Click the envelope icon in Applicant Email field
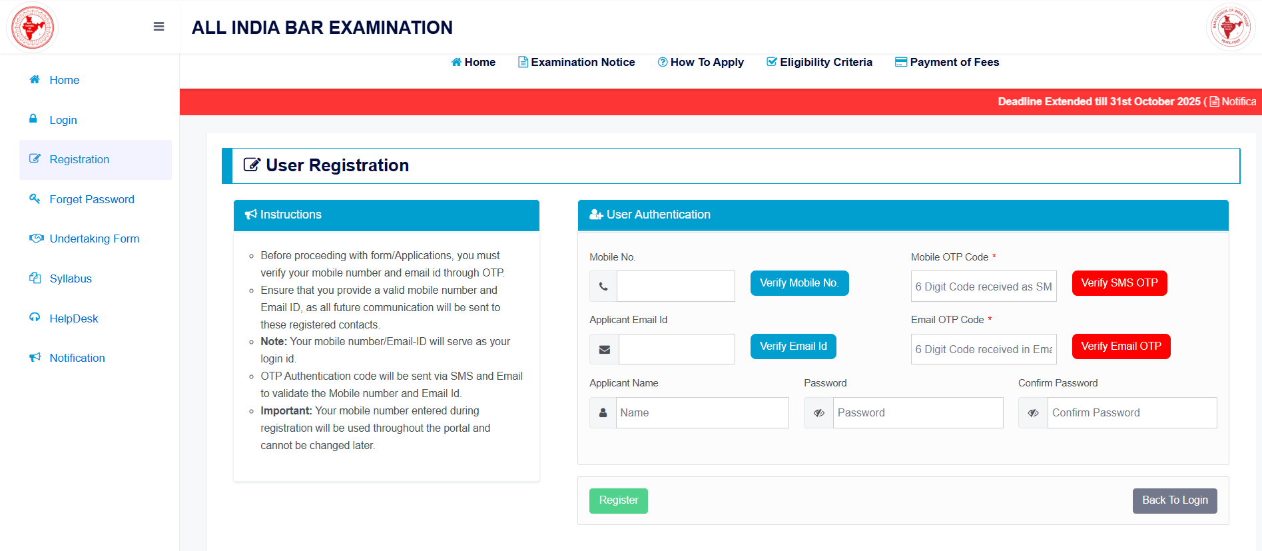Image resolution: width=1262 pixels, height=551 pixels. [x=605, y=349]
